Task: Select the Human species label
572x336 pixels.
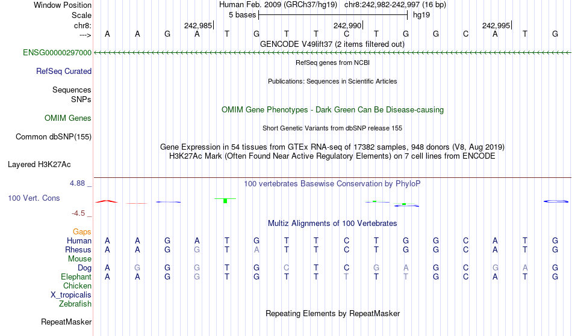Action: click(x=79, y=240)
